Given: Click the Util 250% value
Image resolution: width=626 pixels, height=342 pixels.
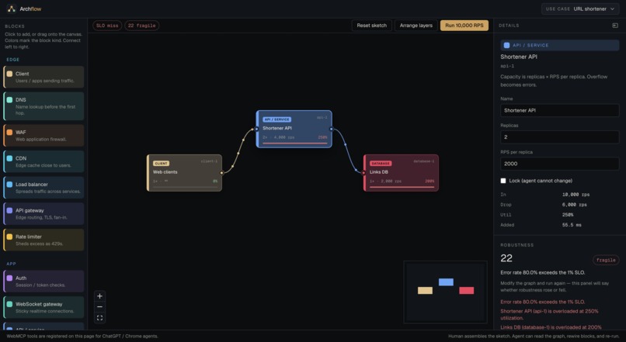Looking at the screenshot, I should pyautogui.click(x=568, y=215).
